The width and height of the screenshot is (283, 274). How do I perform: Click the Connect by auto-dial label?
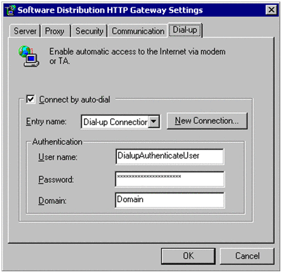point(75,99)
